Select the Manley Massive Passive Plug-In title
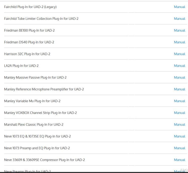 tap(35, 77)
